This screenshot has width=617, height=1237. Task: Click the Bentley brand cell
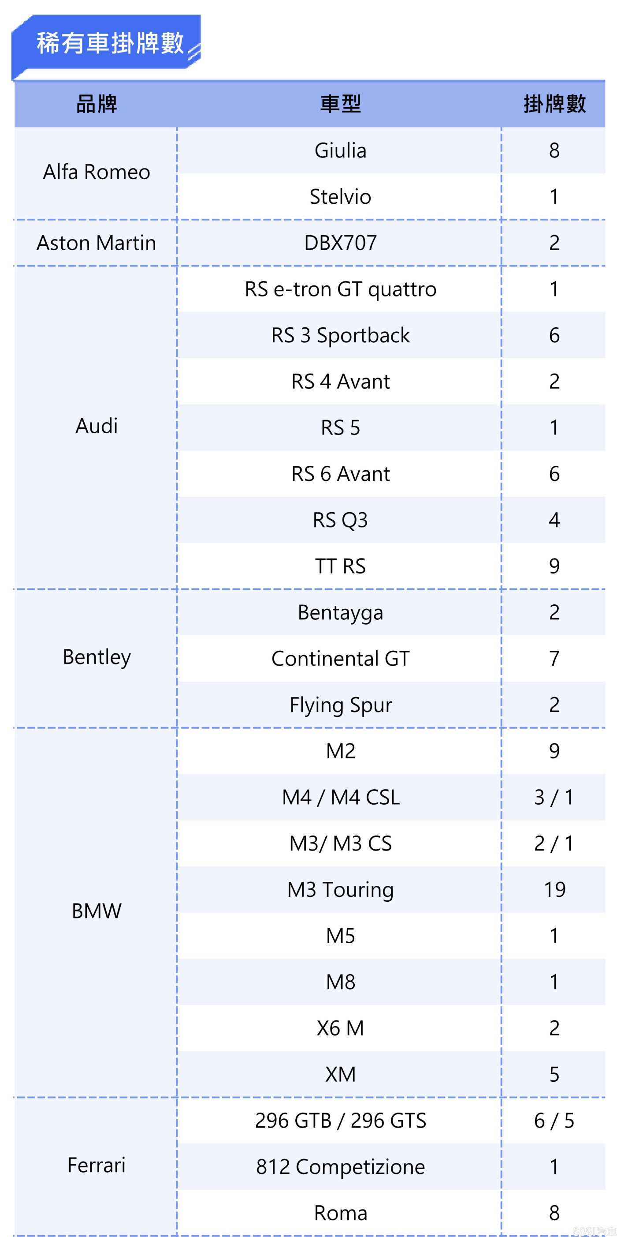point(97,657)
